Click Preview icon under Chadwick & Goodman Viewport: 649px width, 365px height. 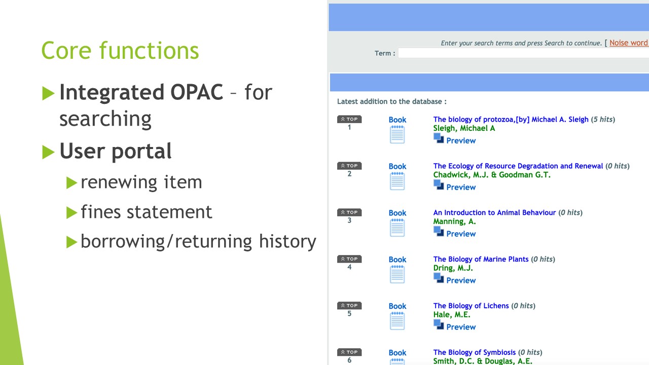pos(439,185)
